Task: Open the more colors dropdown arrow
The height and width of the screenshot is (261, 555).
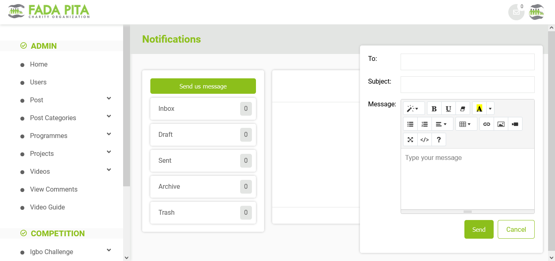Action: coord(490,108)
